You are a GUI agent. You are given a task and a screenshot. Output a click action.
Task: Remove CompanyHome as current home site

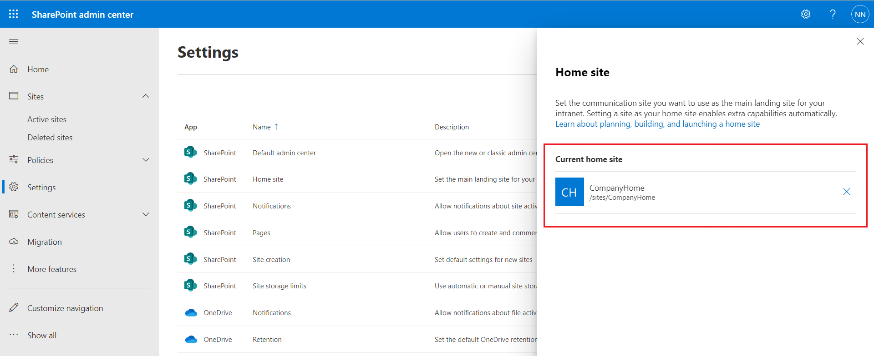[x=846, y=192]
